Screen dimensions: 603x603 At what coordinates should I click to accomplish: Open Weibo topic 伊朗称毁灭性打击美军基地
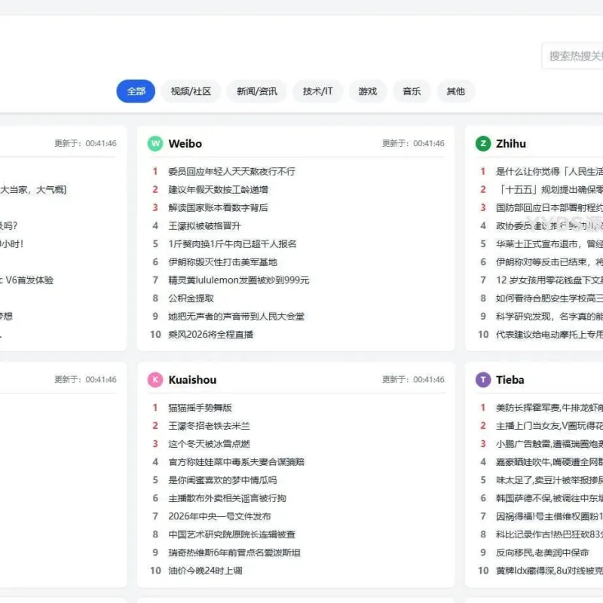tap(222, 262)
